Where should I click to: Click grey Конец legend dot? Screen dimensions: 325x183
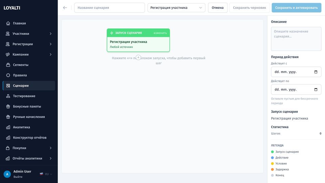[272, 175]
